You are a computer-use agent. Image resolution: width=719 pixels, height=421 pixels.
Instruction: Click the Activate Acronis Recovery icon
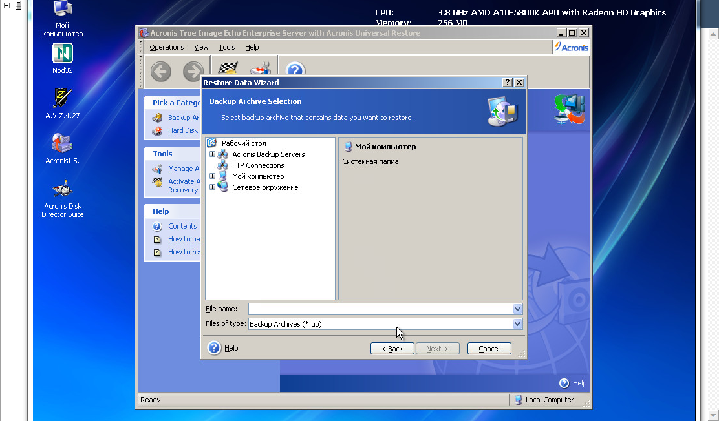click(157, 182)
